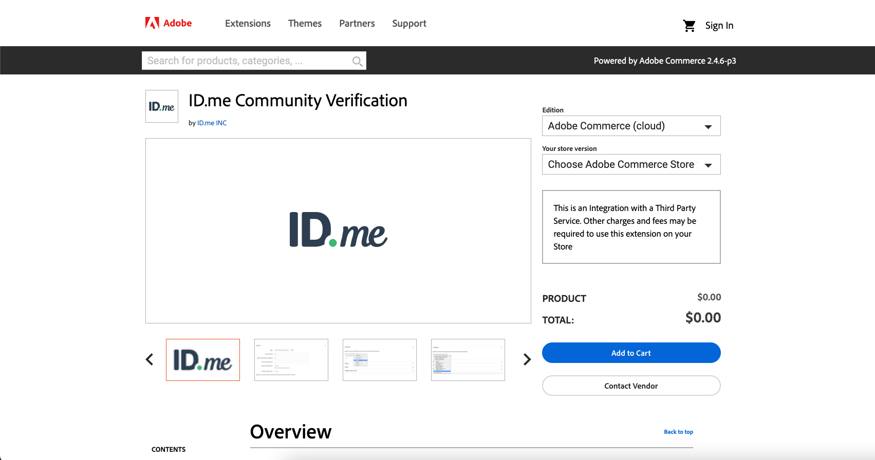875x460 pixels.
Task: Click the TOTAL price $0.00
Action: [703, 318]
